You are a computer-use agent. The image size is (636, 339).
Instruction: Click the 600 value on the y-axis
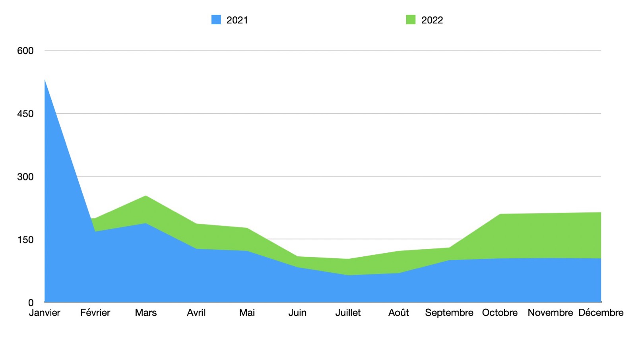pyautogui.click(x=25, y=51)
